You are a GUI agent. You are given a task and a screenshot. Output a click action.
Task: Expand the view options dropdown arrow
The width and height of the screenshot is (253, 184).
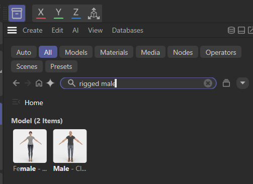(242, 83)
